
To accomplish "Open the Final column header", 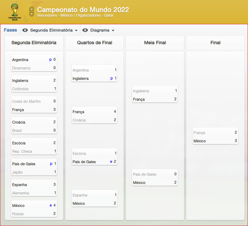I will point(215,43).
